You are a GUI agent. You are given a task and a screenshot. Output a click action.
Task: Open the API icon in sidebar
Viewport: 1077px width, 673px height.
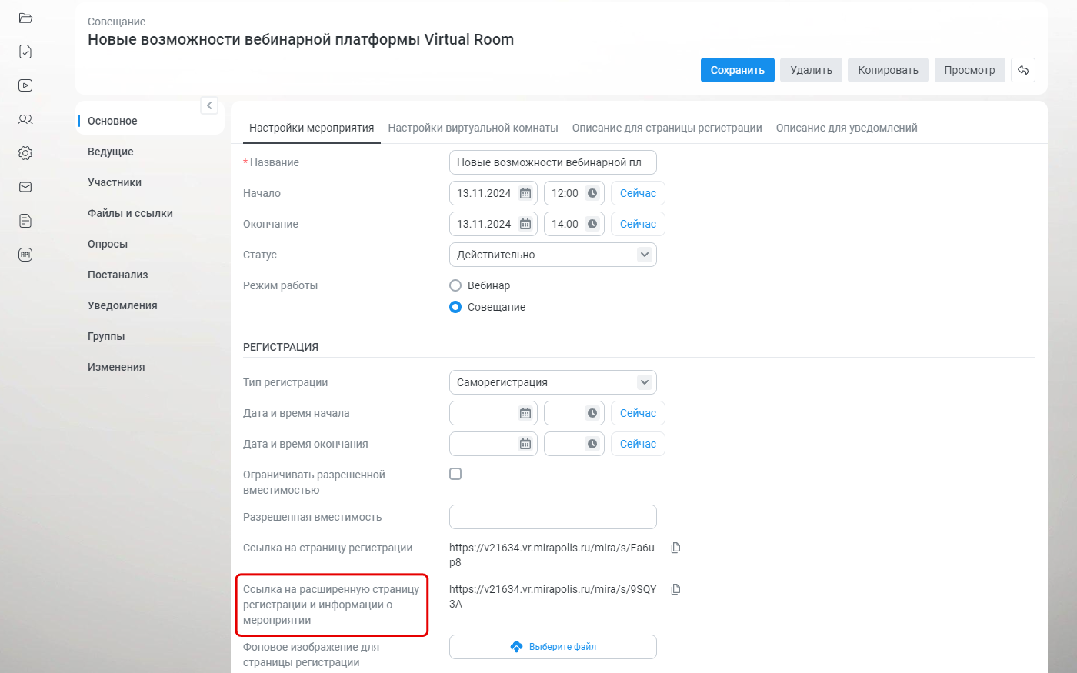pyautogui.click(x=25, y=255)
